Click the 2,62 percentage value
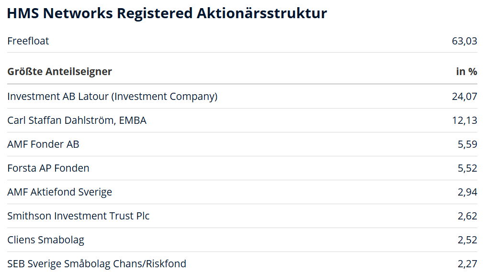The width and height of the screenshot is (485, 273). point(467,216)
